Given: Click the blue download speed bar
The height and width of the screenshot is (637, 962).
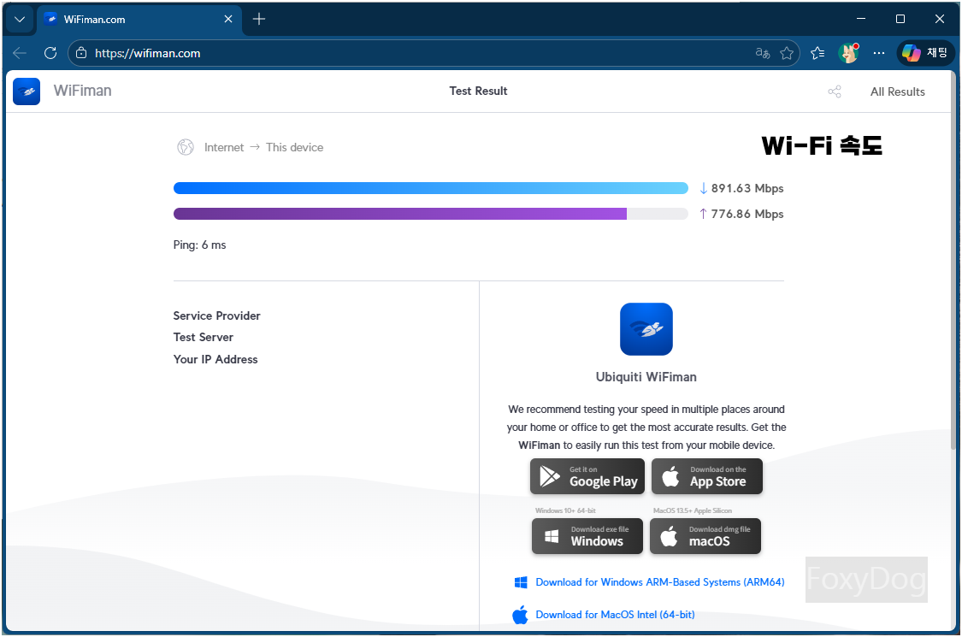Looking at the screenshot, I should [x=431, y=188].
